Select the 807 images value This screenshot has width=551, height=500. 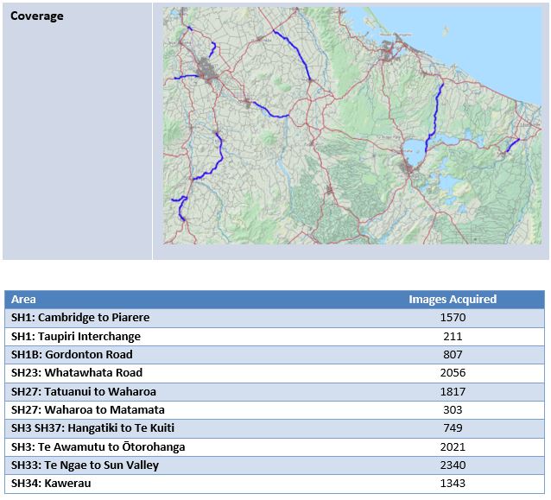point(452,355)
